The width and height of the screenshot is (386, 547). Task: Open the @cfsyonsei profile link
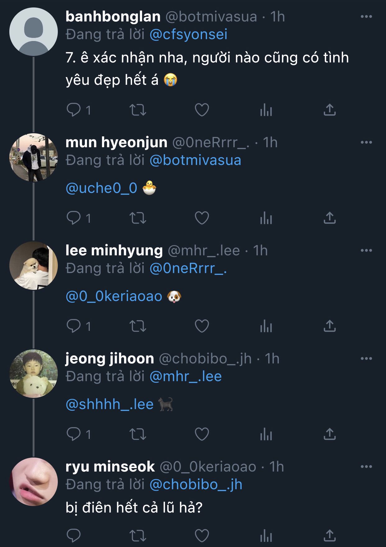188,34
